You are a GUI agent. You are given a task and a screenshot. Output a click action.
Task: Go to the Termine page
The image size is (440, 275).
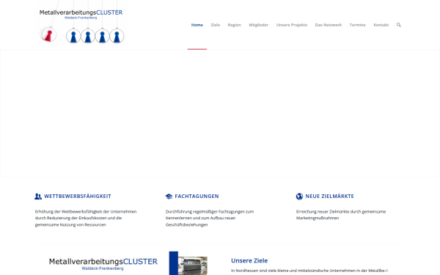[358, 25]
